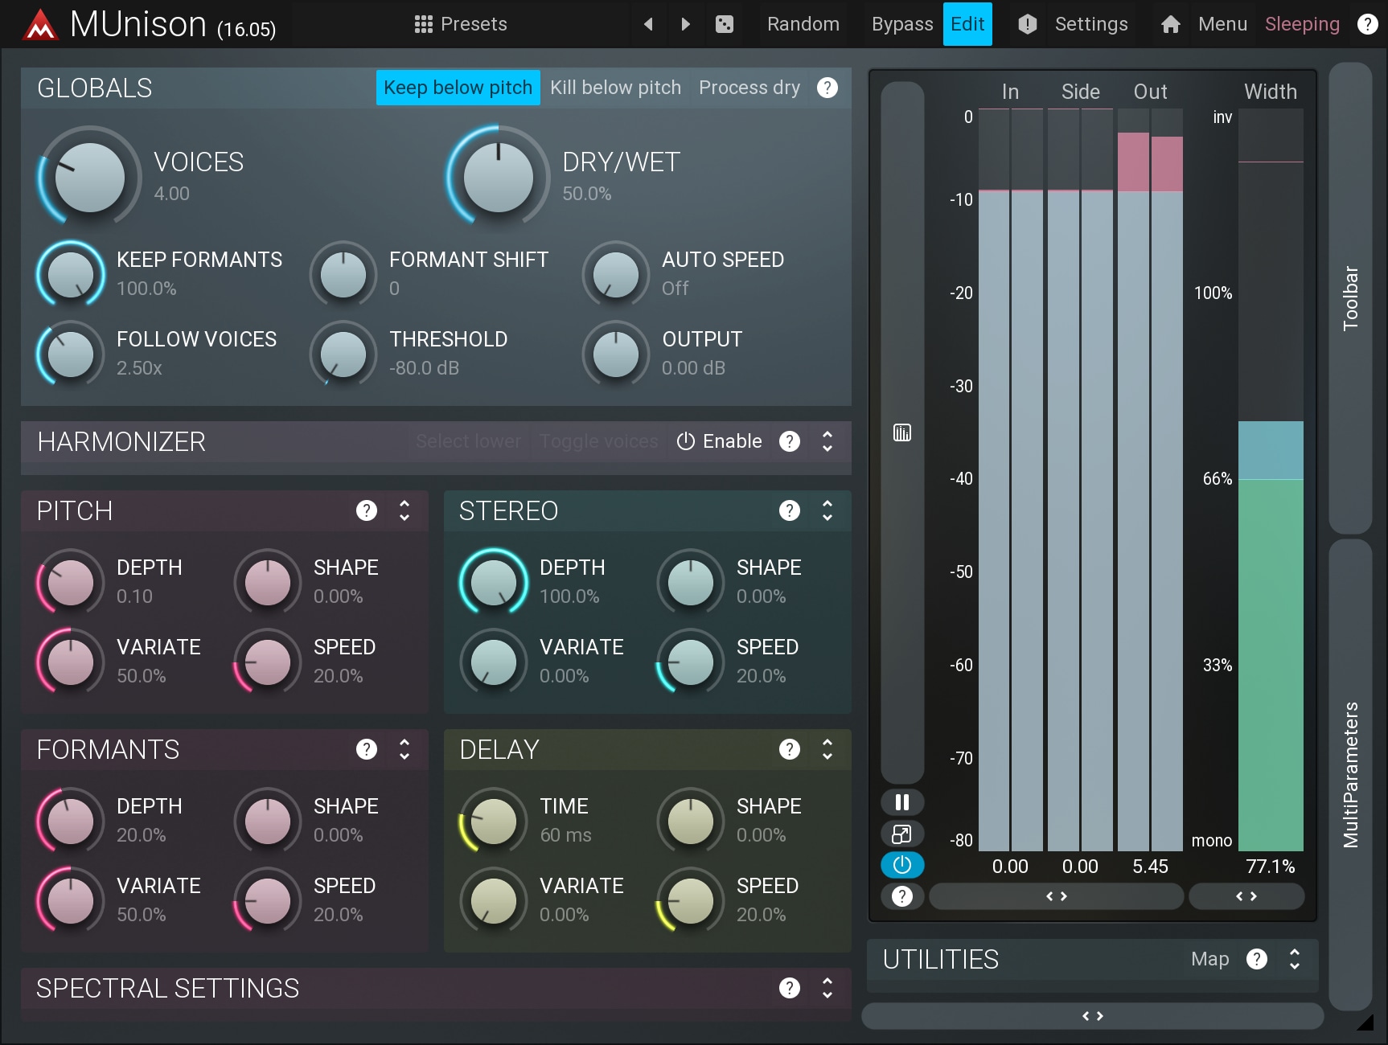The height and width of the screenshot is (1045, 1388).
Task: Toggle Bypass
Action: [902, 24]
